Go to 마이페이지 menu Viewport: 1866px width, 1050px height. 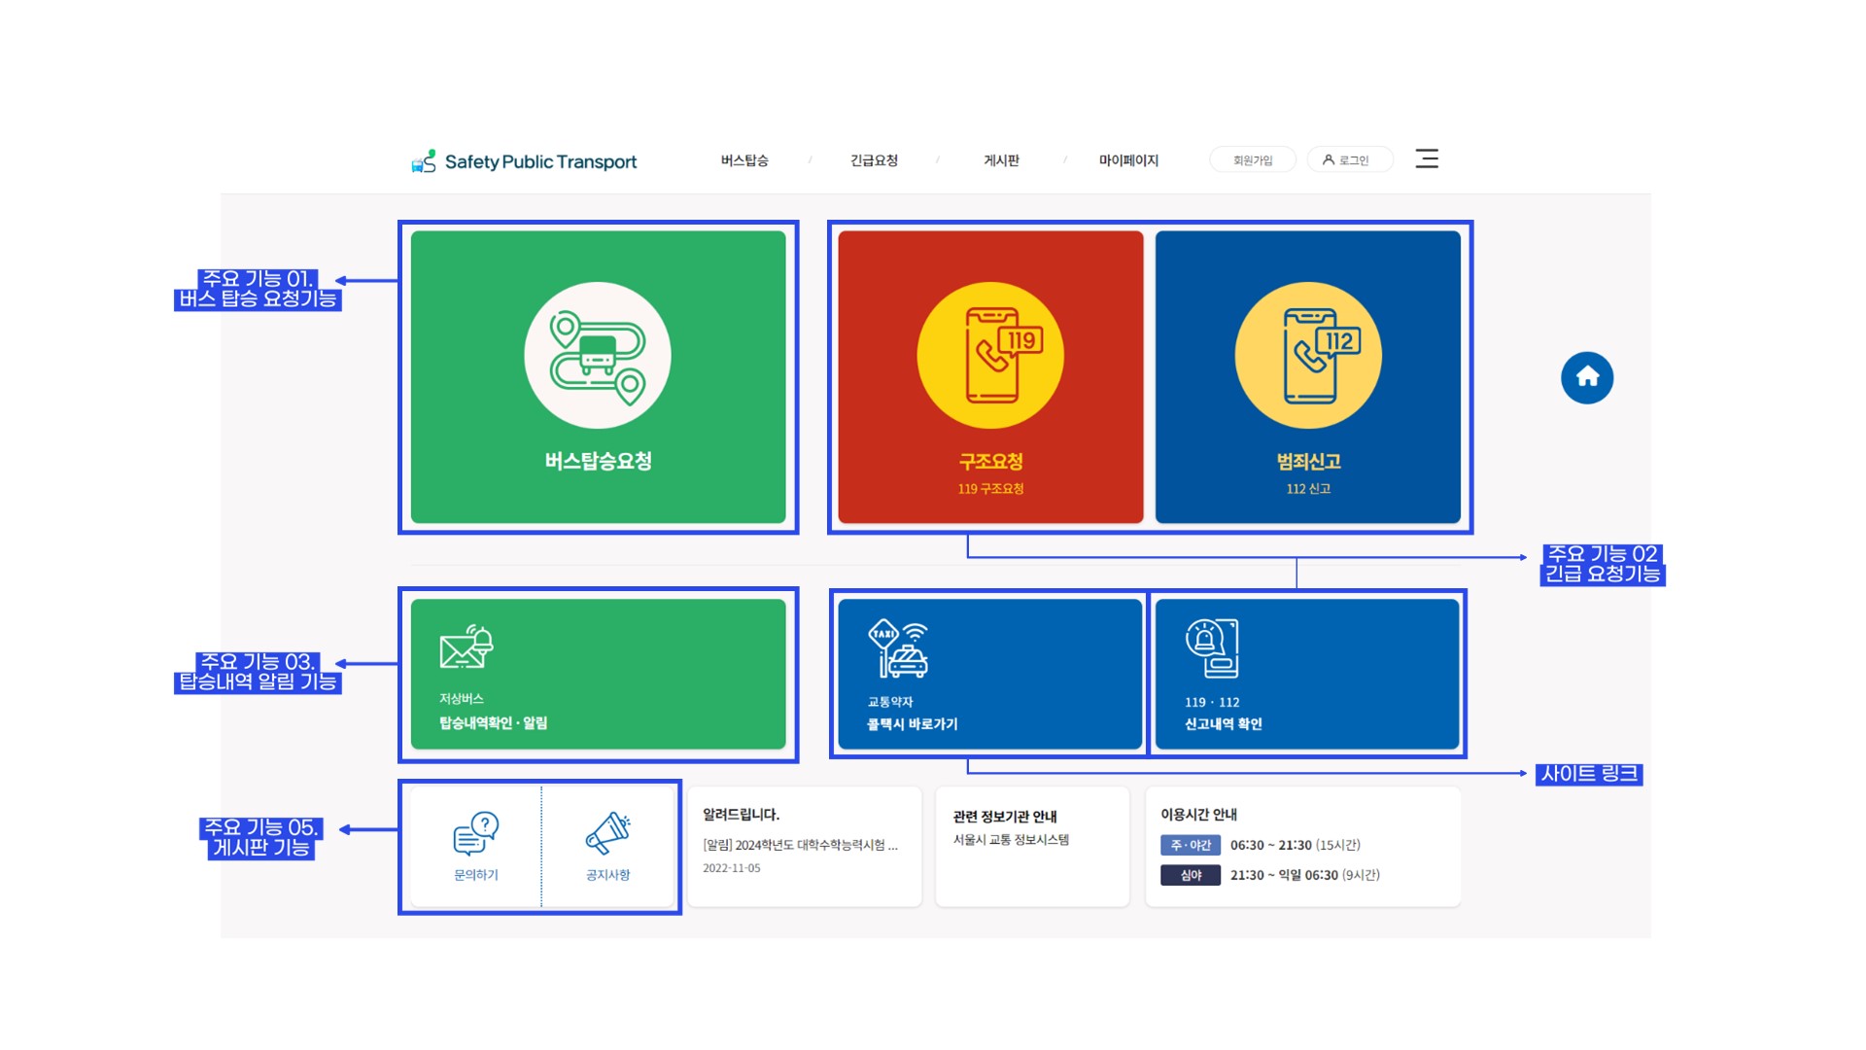[1128, 160]
